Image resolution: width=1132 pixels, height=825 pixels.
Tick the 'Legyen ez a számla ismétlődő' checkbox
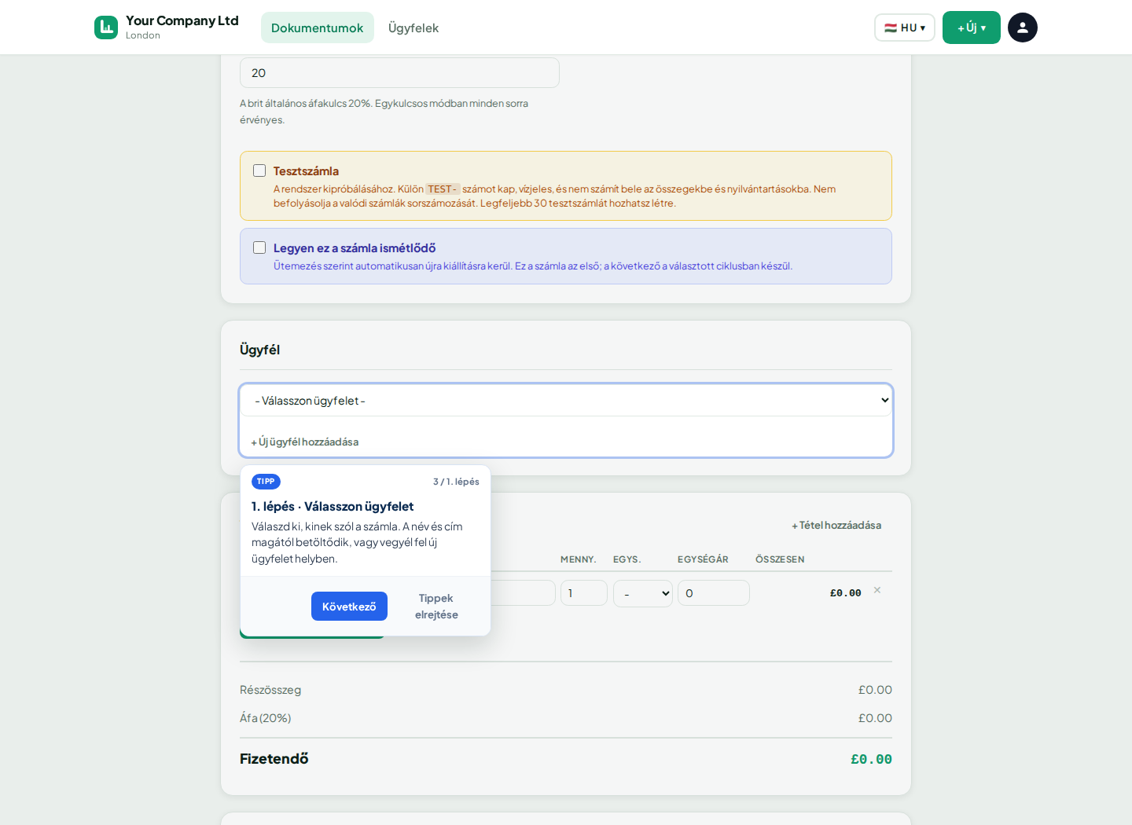259,247
